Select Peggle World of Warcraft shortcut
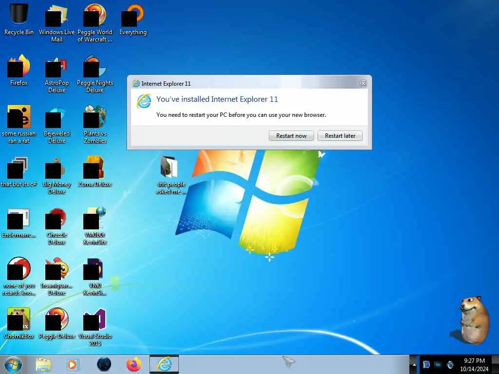The height and width of the screenshot is (374, 499). 95,23
